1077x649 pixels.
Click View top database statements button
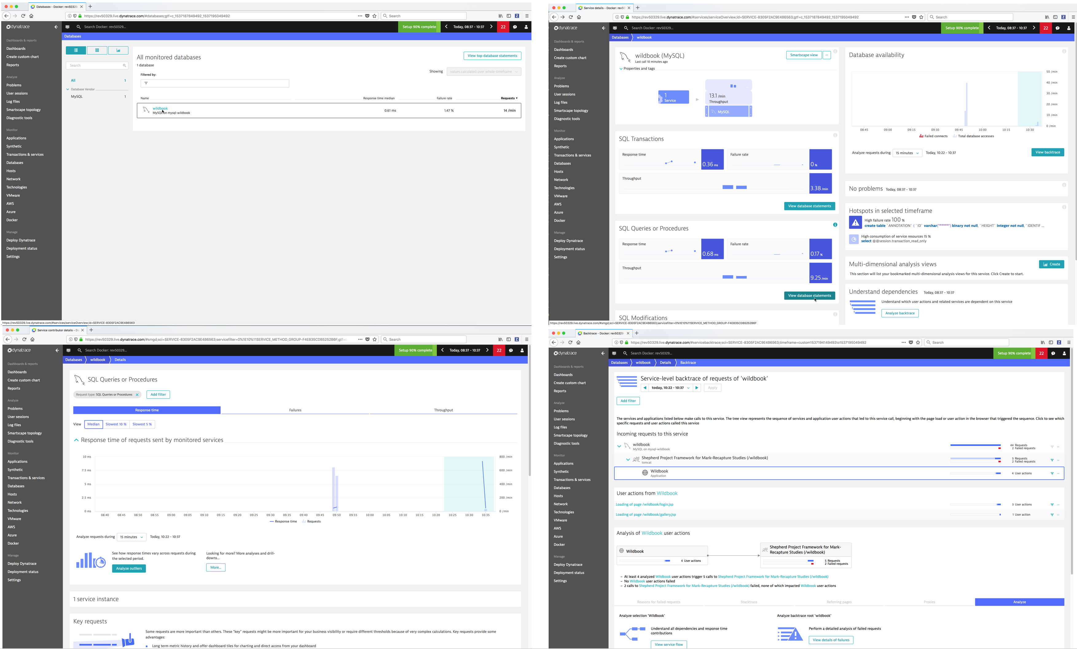492,56
